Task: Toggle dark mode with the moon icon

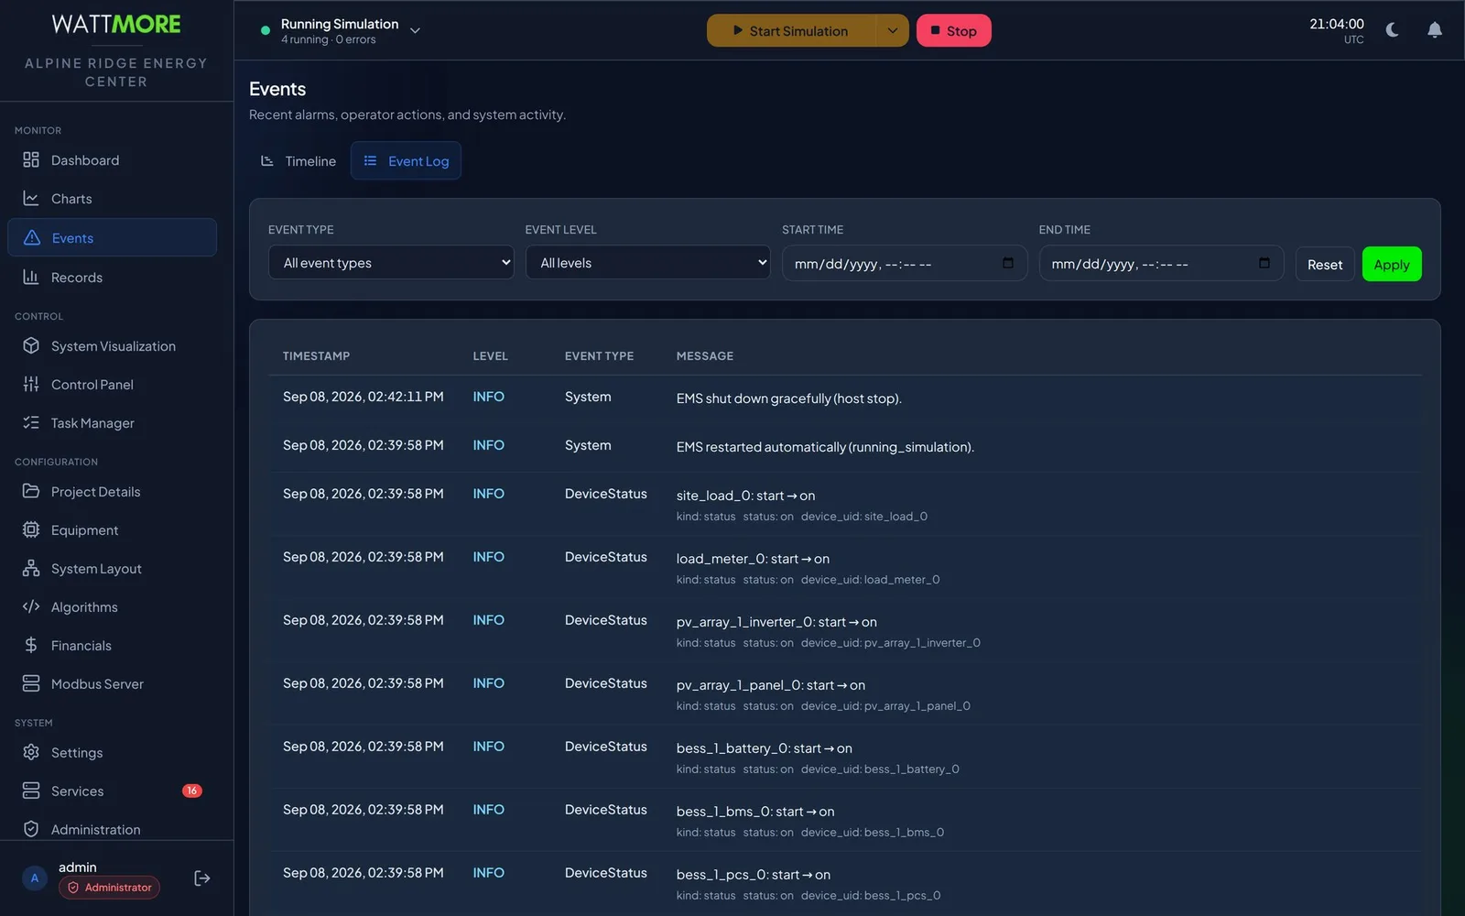Action: pyautogui.click(x=1393, y=30)
